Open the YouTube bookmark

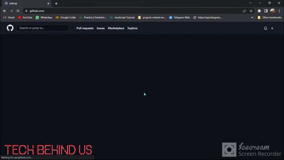(x=25, y=17)
